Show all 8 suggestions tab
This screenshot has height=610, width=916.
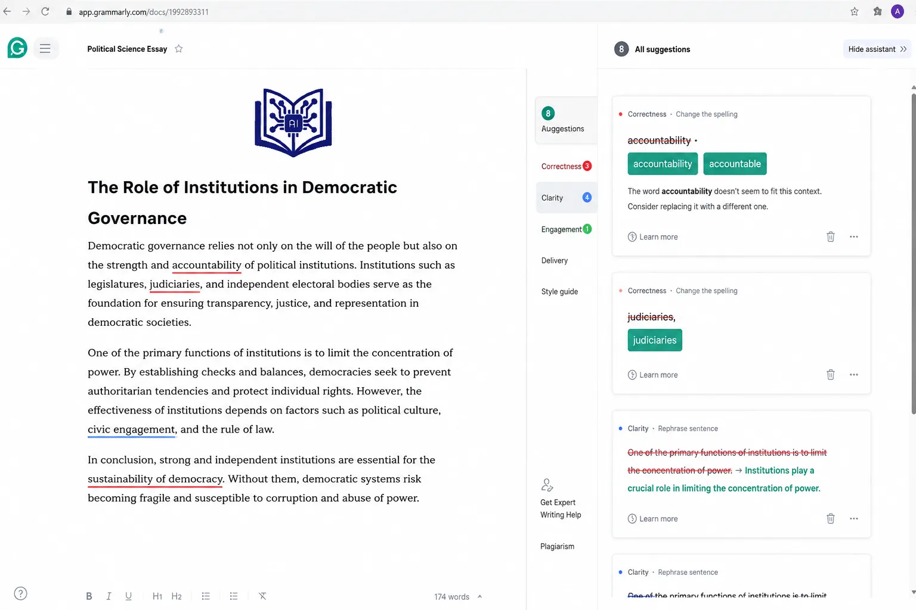coord(565,120)
